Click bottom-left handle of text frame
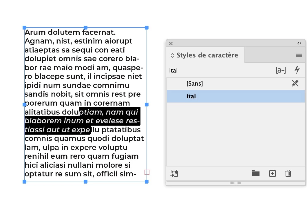 [x=25, y=182]
